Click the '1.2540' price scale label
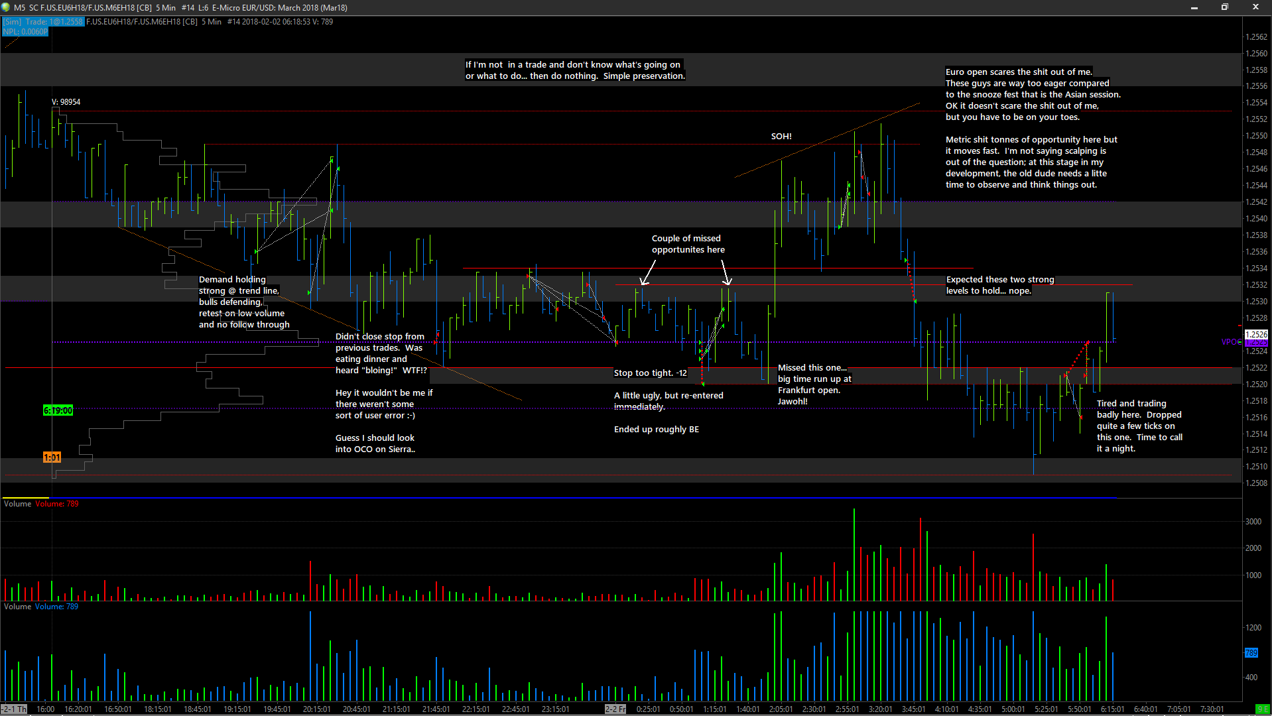The width and height of the screenshot is (1272, 716). pos(1257,219)
